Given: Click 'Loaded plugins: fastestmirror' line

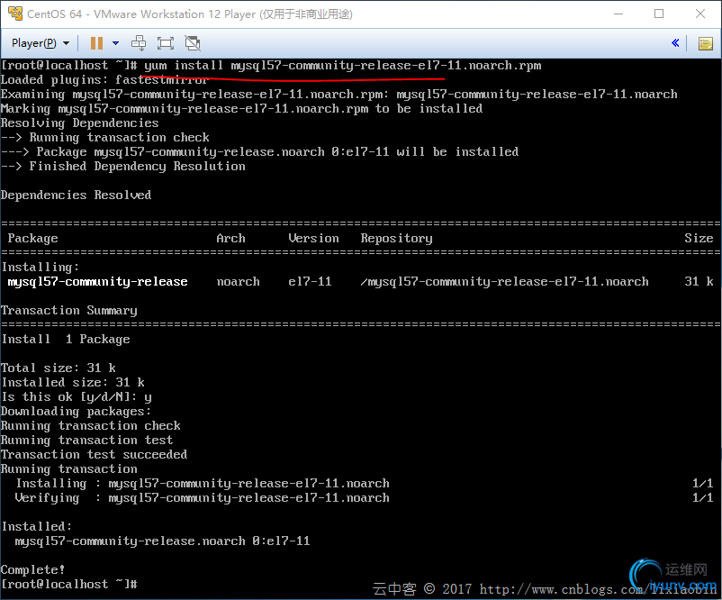Looking at the screenshot, I should tap(104, 79).
